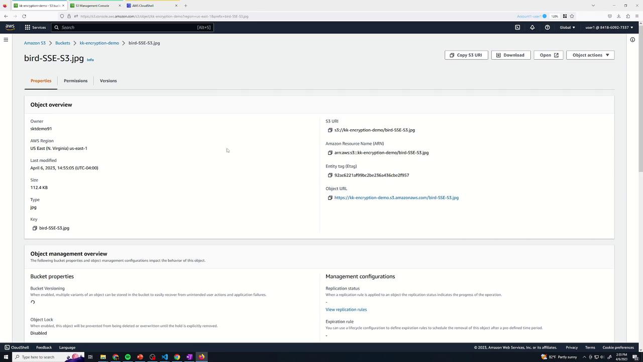The height and width of the screenshot is (362, 643).
Task: Open the help question mark menu
Action: [x=548, y=27]
